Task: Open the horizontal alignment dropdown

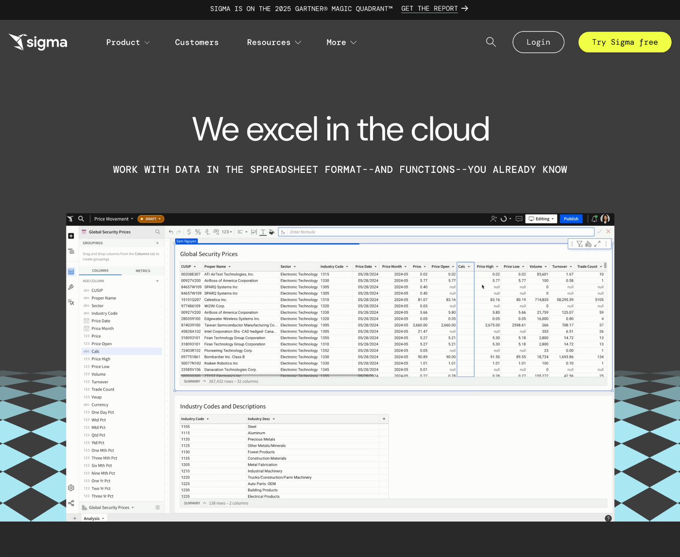Action: 242,232
